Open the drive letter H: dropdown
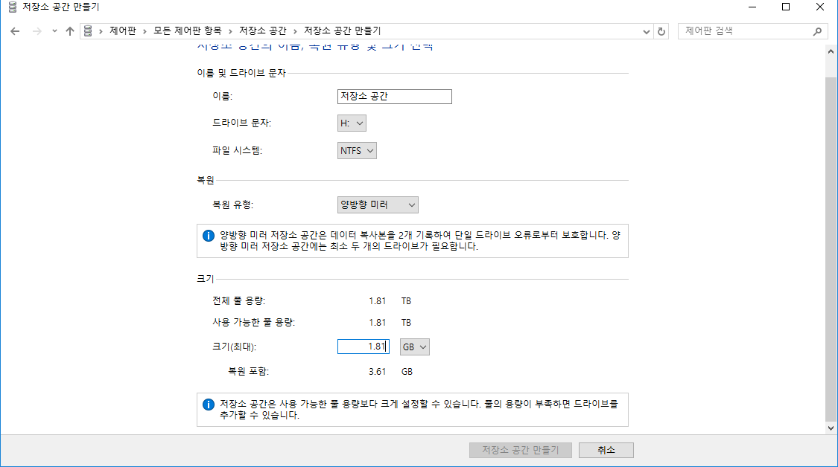The width and height of the screenshot is (838, 467). [x=352, y=123]
